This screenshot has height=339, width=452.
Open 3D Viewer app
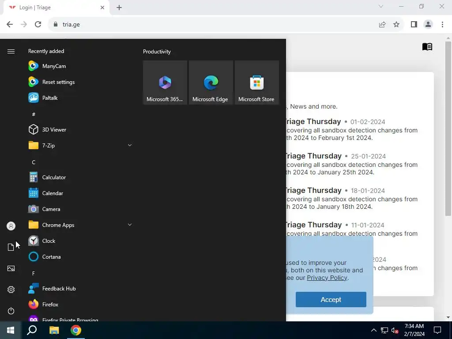[80, 129]
